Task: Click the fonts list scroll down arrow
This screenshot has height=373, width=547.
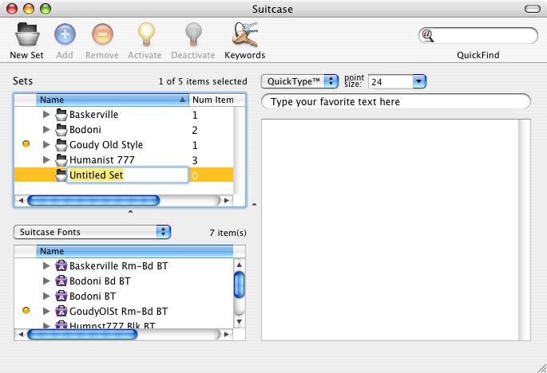Action: click(x=239, y=321)
